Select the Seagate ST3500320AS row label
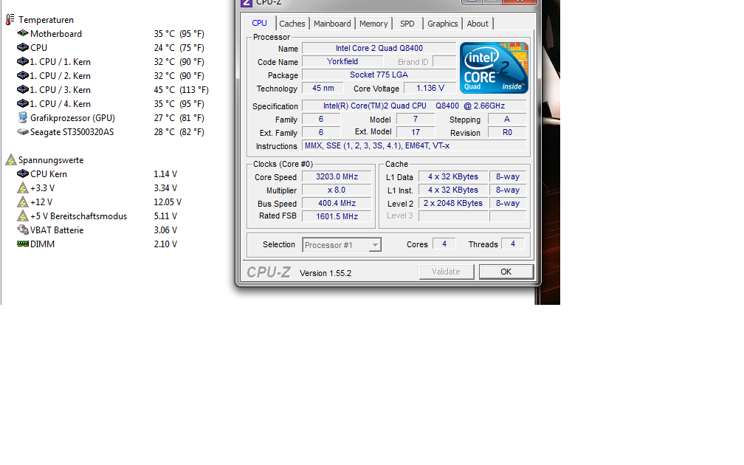Viewport: 744px width, 465px height. (72, 132)
